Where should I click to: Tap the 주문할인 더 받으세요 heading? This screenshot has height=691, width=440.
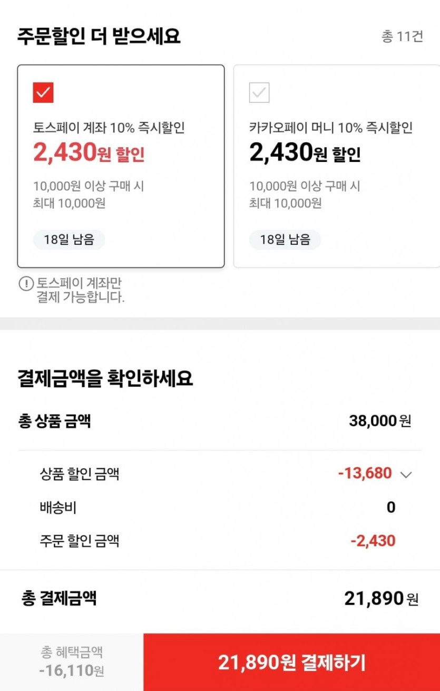[99, 36]
